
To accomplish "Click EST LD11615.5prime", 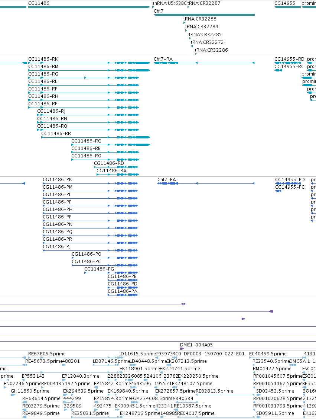I will (137, 354).
